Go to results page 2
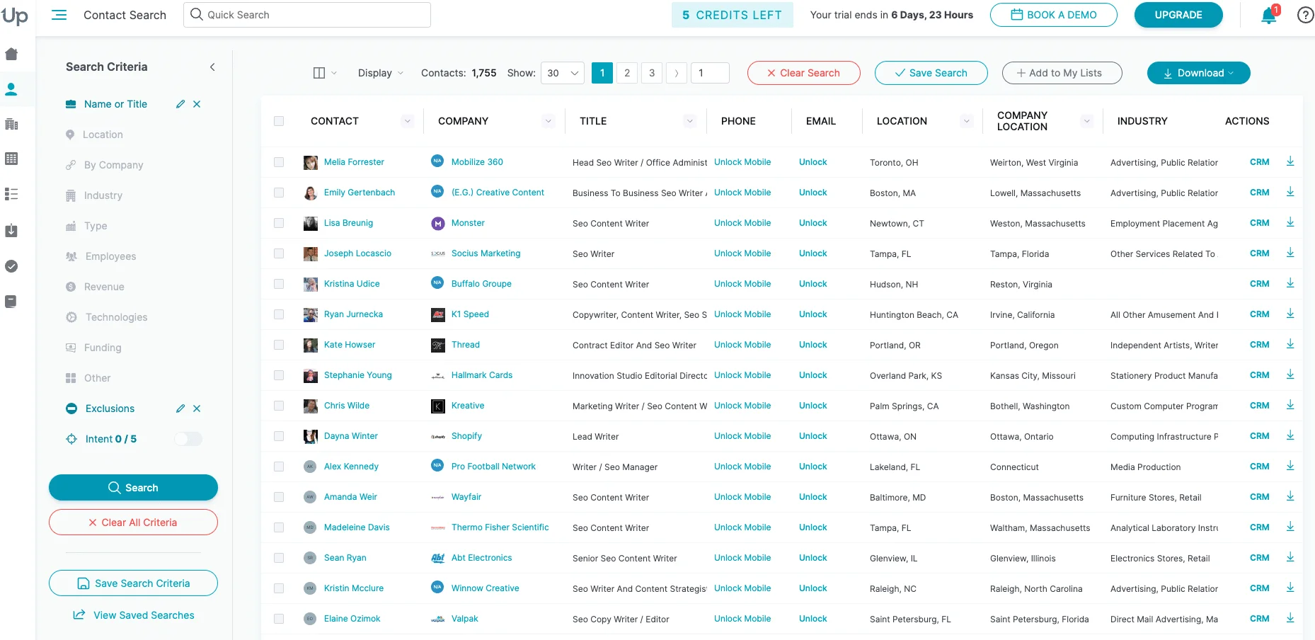 (627, 73)
